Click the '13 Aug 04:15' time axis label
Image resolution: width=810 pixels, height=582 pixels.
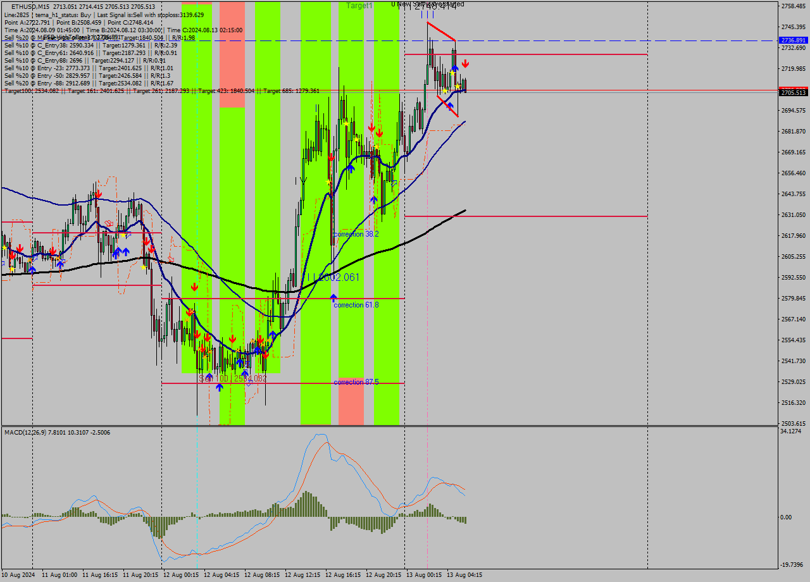click(x=464, y=575)
